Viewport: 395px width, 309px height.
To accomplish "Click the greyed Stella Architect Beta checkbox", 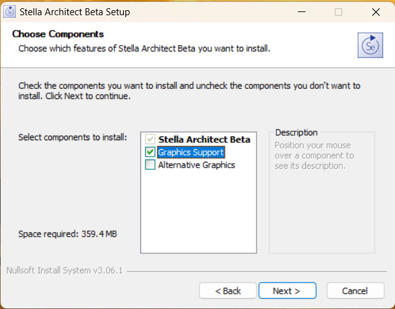I will click(150, 139).
